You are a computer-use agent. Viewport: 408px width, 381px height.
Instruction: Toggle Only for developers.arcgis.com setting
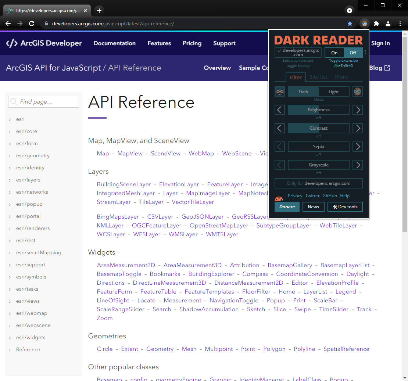coord(318,183)
